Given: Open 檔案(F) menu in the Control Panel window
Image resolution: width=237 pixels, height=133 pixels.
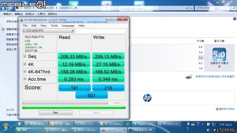Looking at the screenshot, I should point(7,14).
